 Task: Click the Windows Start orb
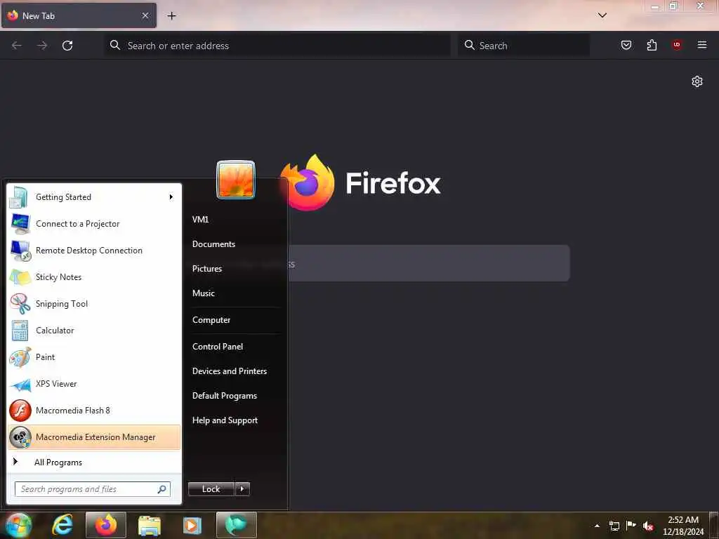coord(18,525)
